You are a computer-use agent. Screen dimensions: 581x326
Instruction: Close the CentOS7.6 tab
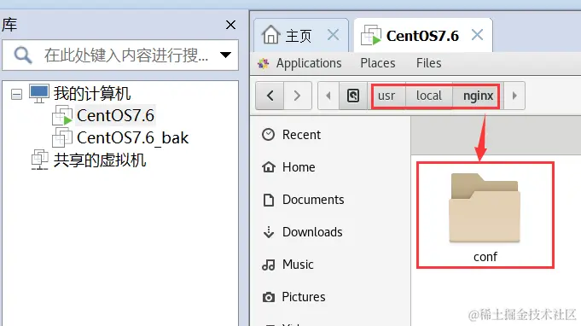click(477, 35)
